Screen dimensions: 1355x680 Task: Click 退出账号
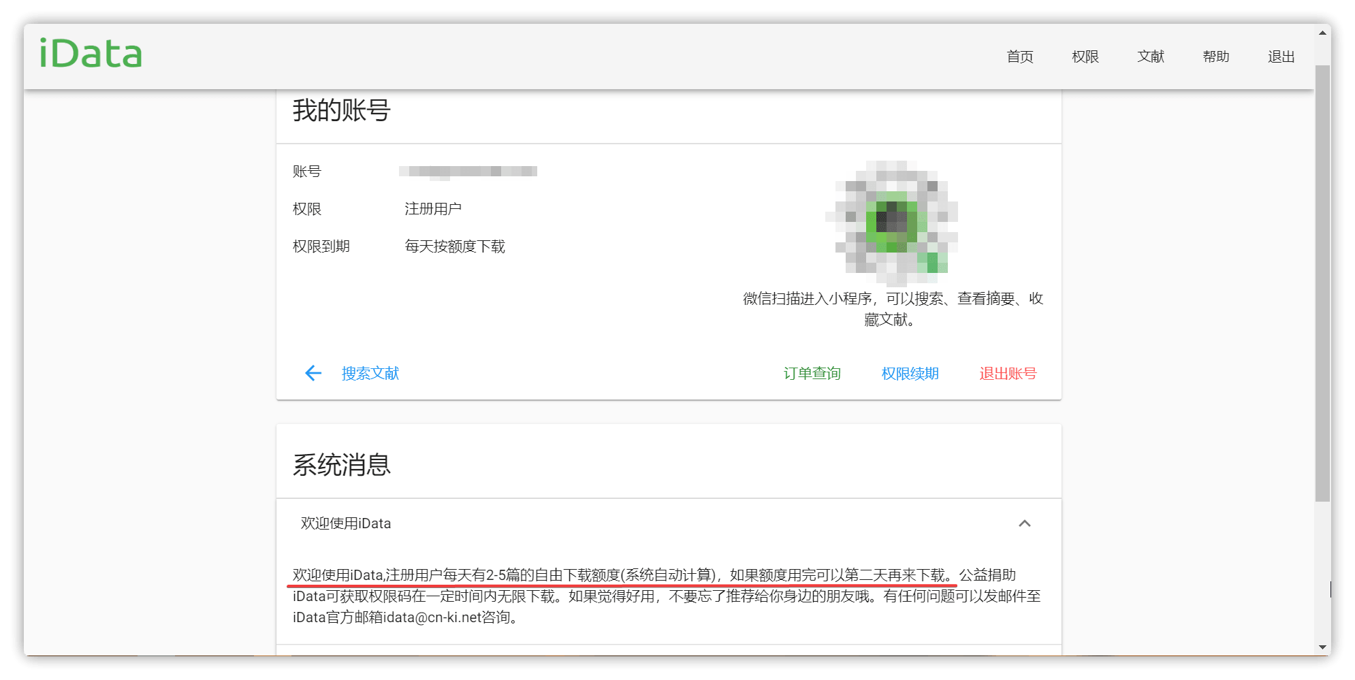[1008, 373]
